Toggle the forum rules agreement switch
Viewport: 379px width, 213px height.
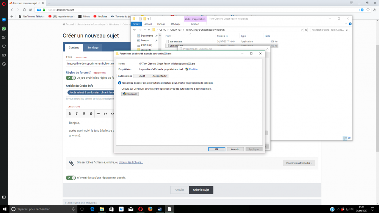(71, 78)
